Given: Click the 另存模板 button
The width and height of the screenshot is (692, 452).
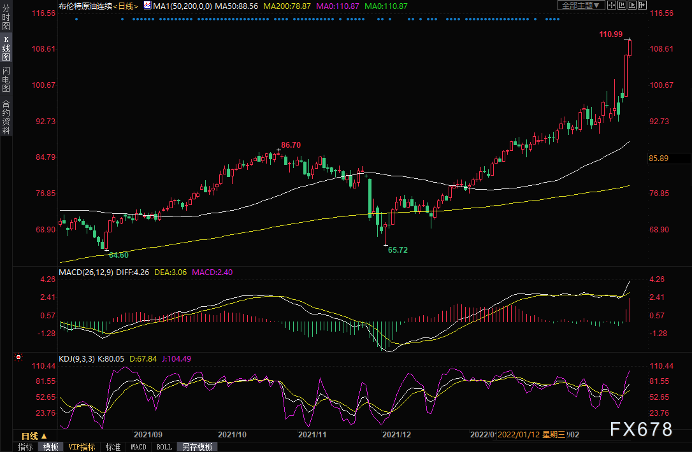Looking at the screenshot, I should 198,447.
